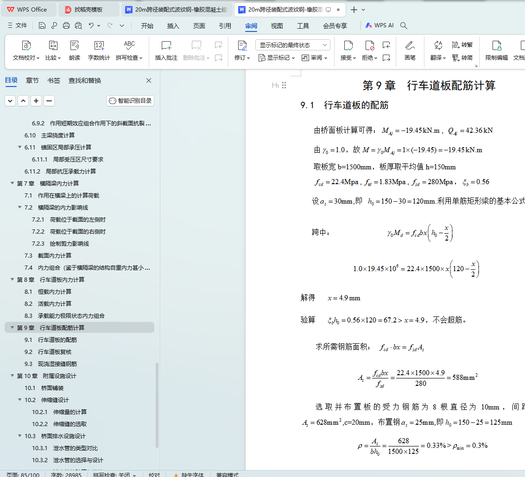Click the down arrow button in outline panel
This screenshot has width=525, height=477.
coord(10,100)
